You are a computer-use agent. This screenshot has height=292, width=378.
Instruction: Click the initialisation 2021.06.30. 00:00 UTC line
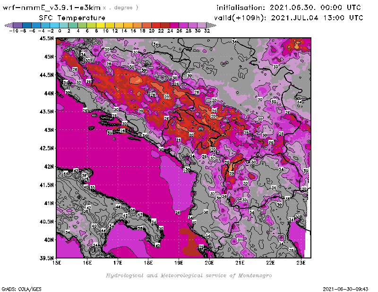[x=289, y=8]
